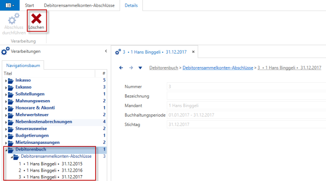The width and height of the screenshot is (326, 181).
Task: Click the # column header
Action: pyautogui.click(x=101, y=73)
